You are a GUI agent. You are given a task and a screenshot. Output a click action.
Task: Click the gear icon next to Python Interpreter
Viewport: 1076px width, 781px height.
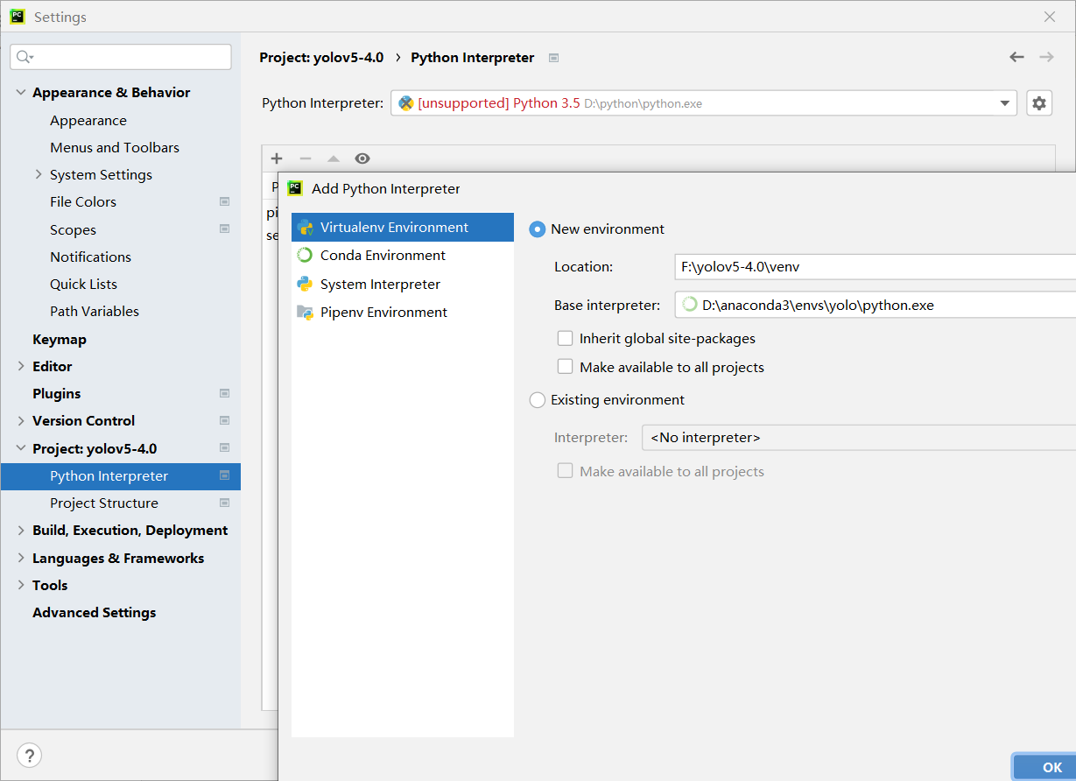point(1038,103)
